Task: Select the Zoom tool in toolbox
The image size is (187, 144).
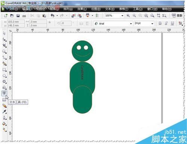Action: 4,51
